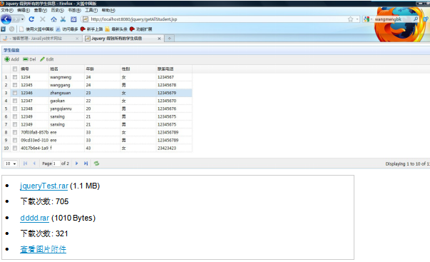Open the search engine selector dropdown

coord(367,19)
